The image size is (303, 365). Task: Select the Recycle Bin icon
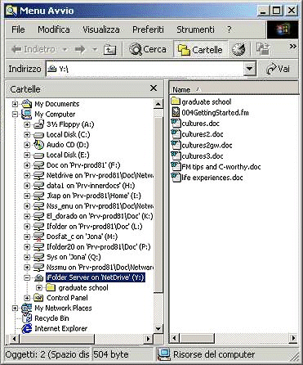[x=27, y=318]
